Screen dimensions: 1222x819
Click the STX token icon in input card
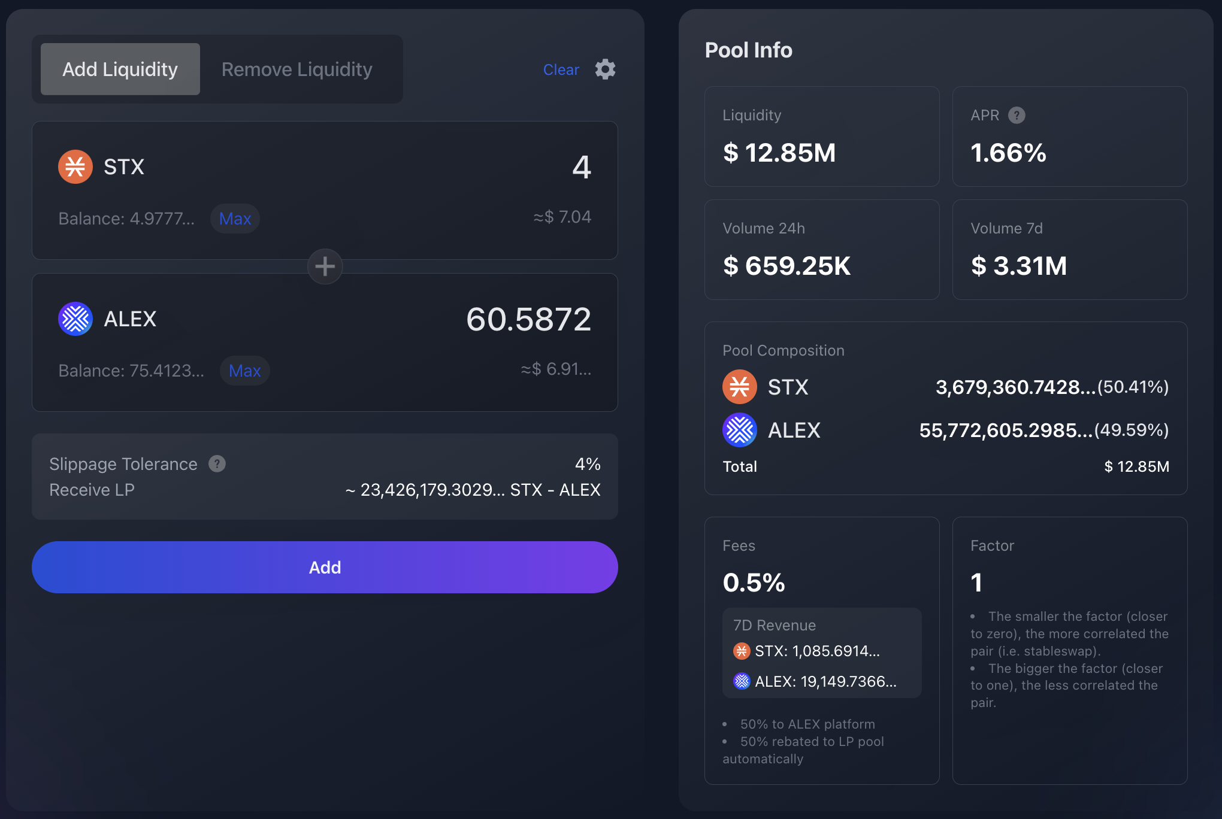pyautogui.click(x=75, y=166)
